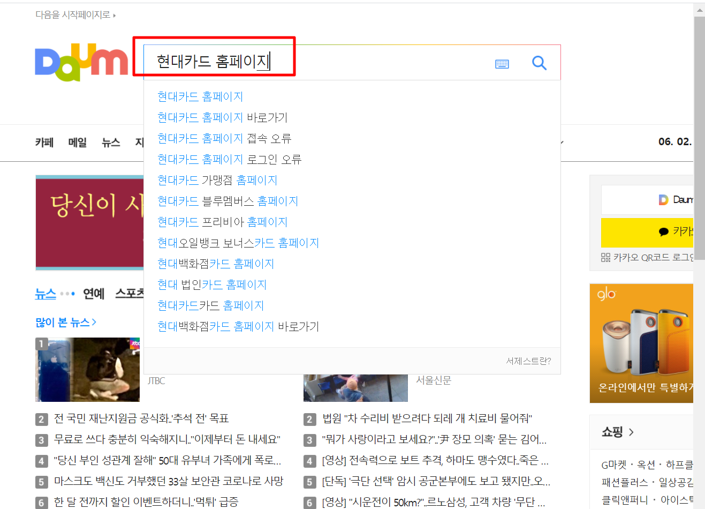The height and width of the screenshot is (509, 705).
Task: Select suggestion 현대카드카드 홈페이지
Action: click(211, 305)
